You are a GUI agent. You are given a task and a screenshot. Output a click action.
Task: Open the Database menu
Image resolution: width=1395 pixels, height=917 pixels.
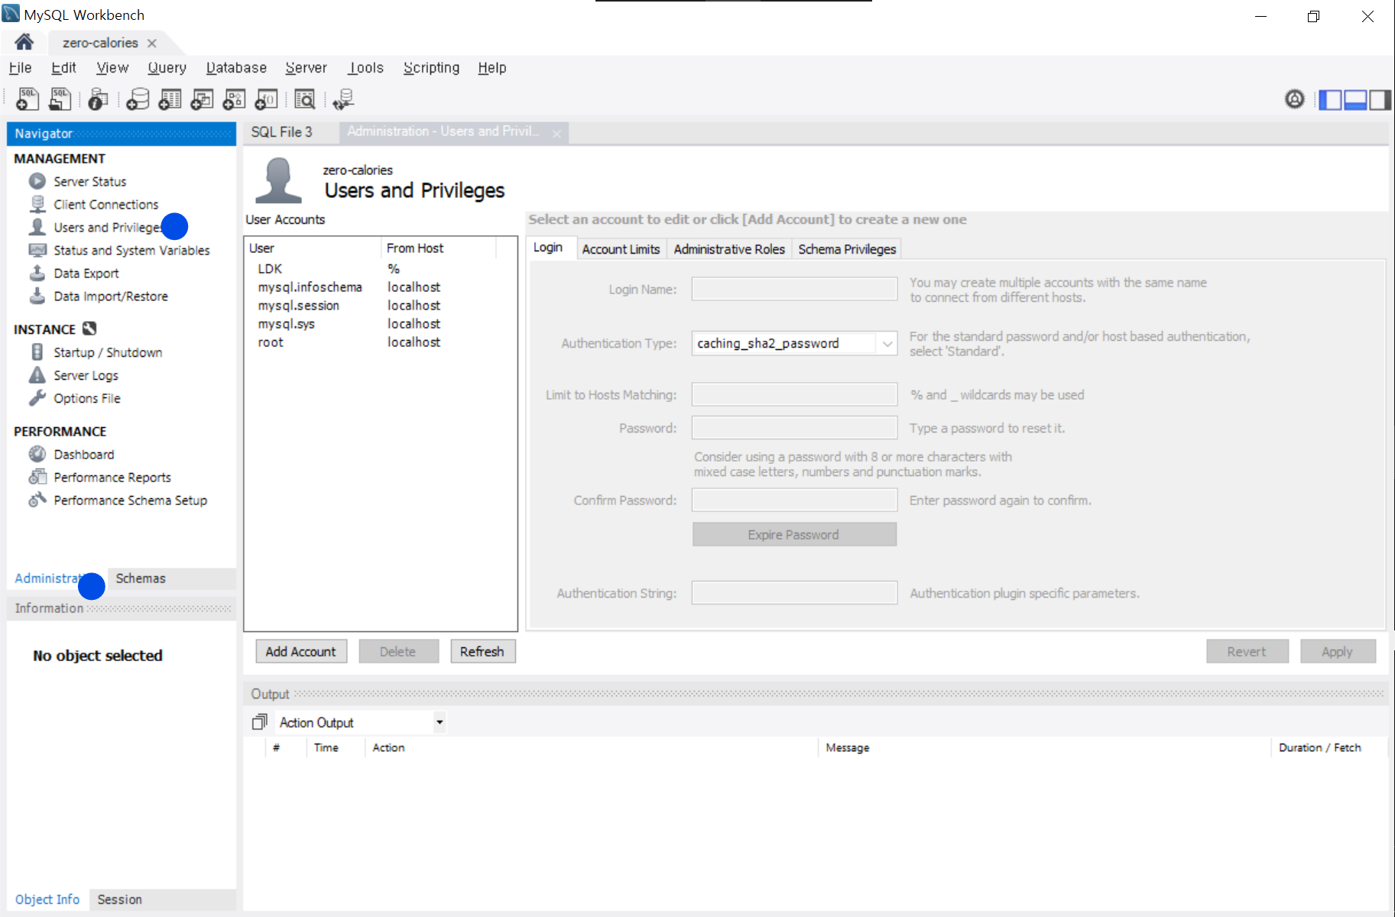(236, 68)
